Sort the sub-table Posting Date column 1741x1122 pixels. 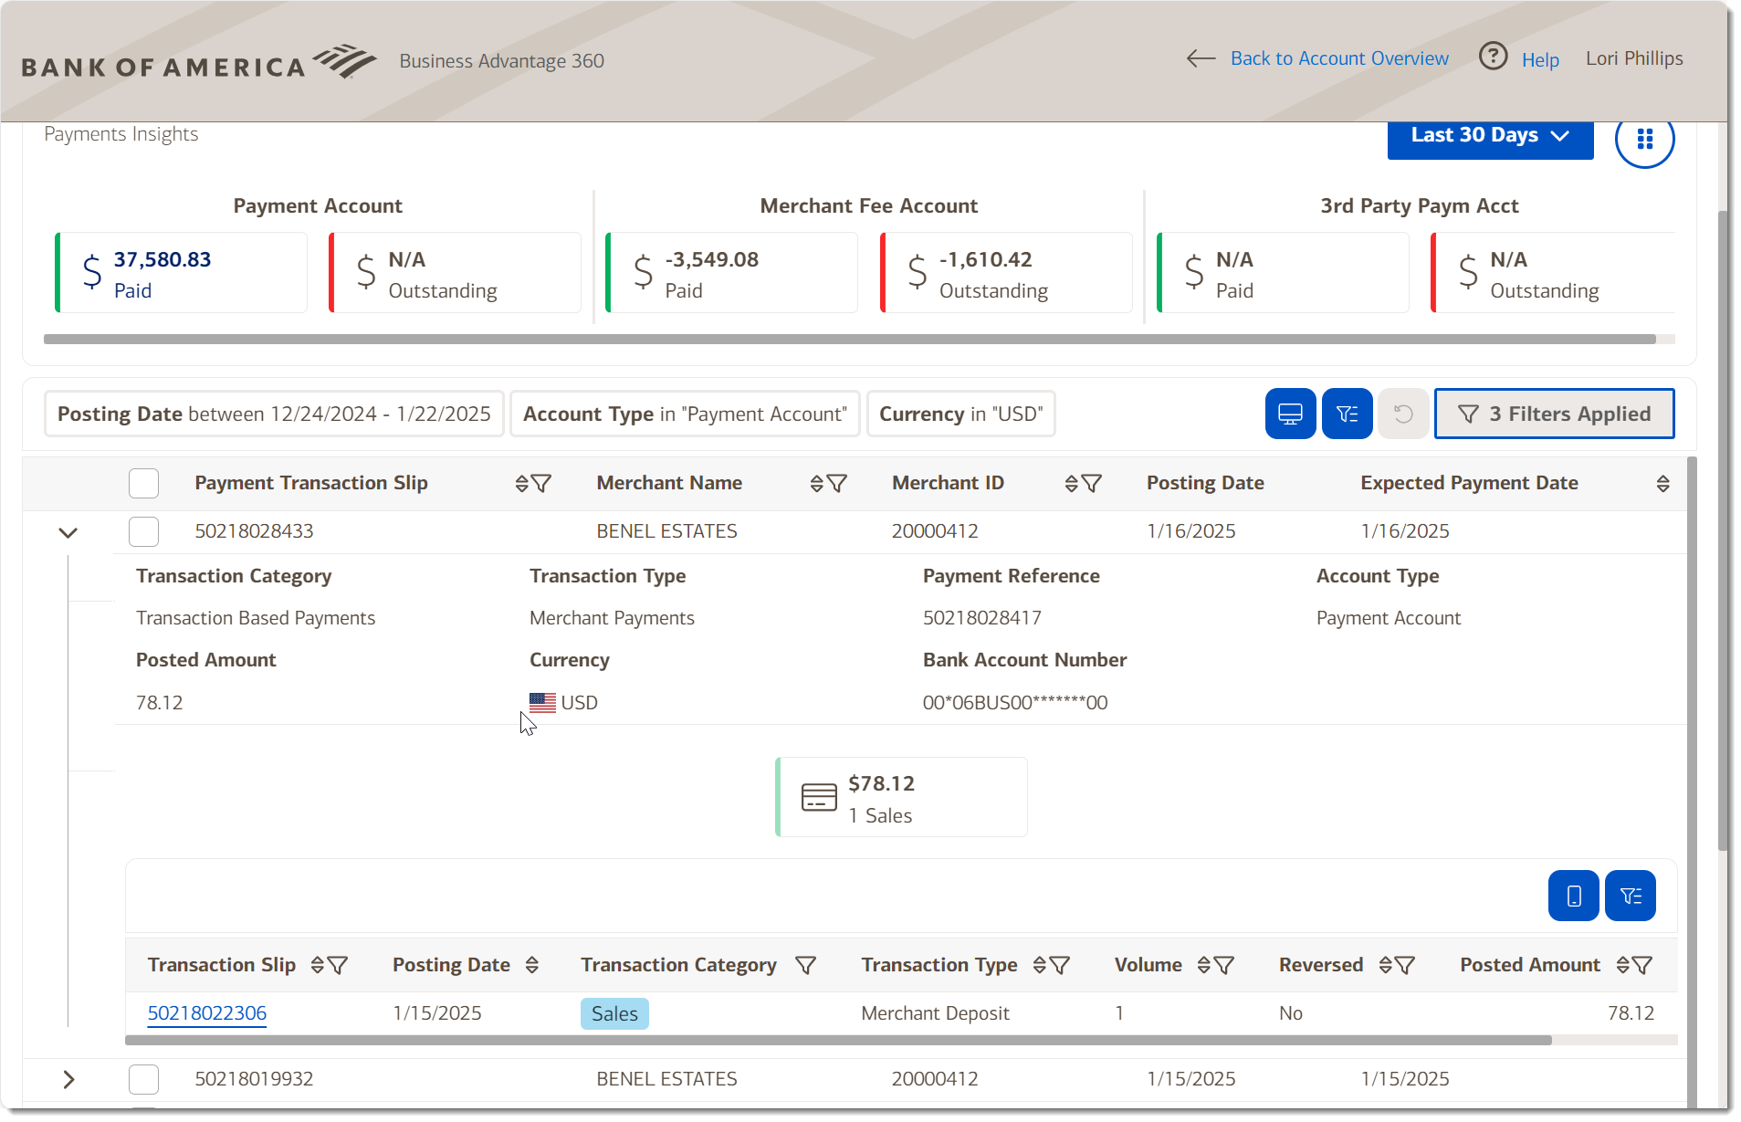pyautogui.click(x=531, y=965)
